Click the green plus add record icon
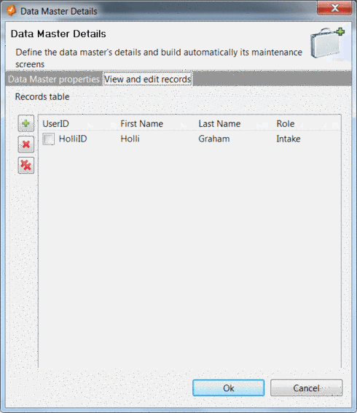Screen dimensions: 357x413 [25, 123]
